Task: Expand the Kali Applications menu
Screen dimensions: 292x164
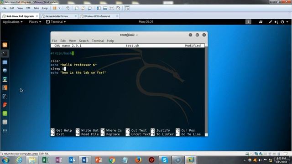Action: pos(13,22)
